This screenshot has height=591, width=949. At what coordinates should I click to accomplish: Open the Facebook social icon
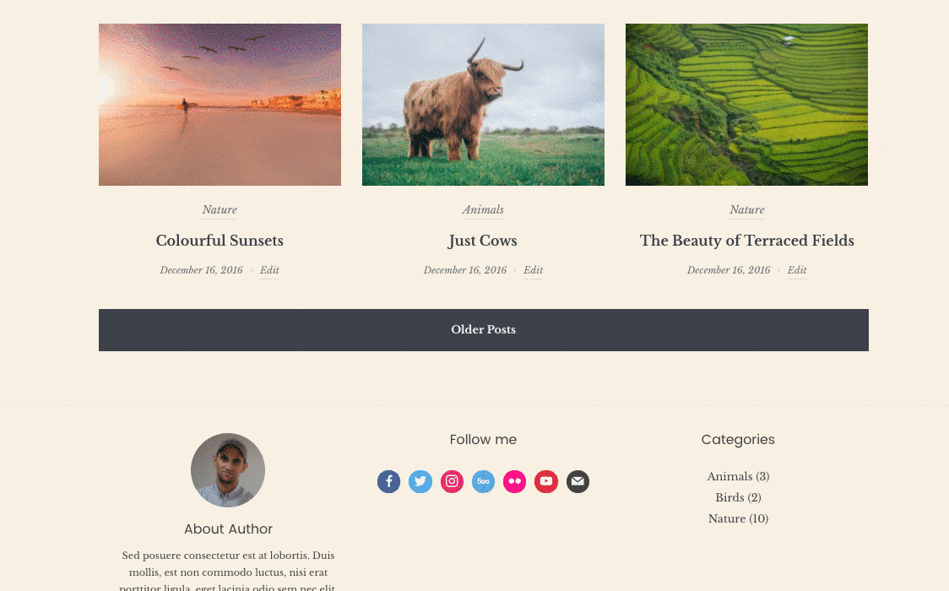pos(388,481)
